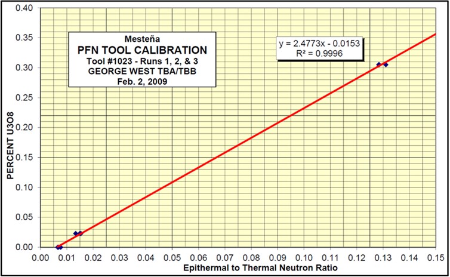Click the 'PFN TOOL CALIBRATION' chart title
Viewport: 450px width, 277px height.
click(x=143, y=50)
